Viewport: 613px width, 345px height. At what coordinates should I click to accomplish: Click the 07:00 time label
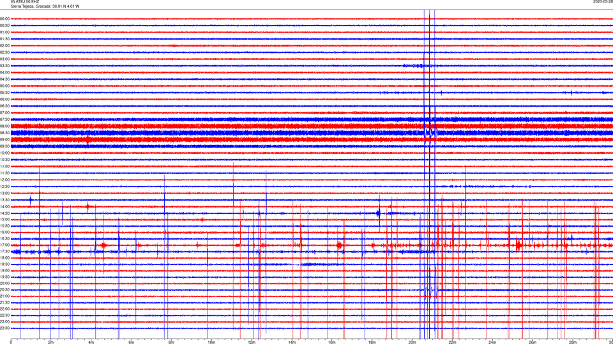coord(4,112)
